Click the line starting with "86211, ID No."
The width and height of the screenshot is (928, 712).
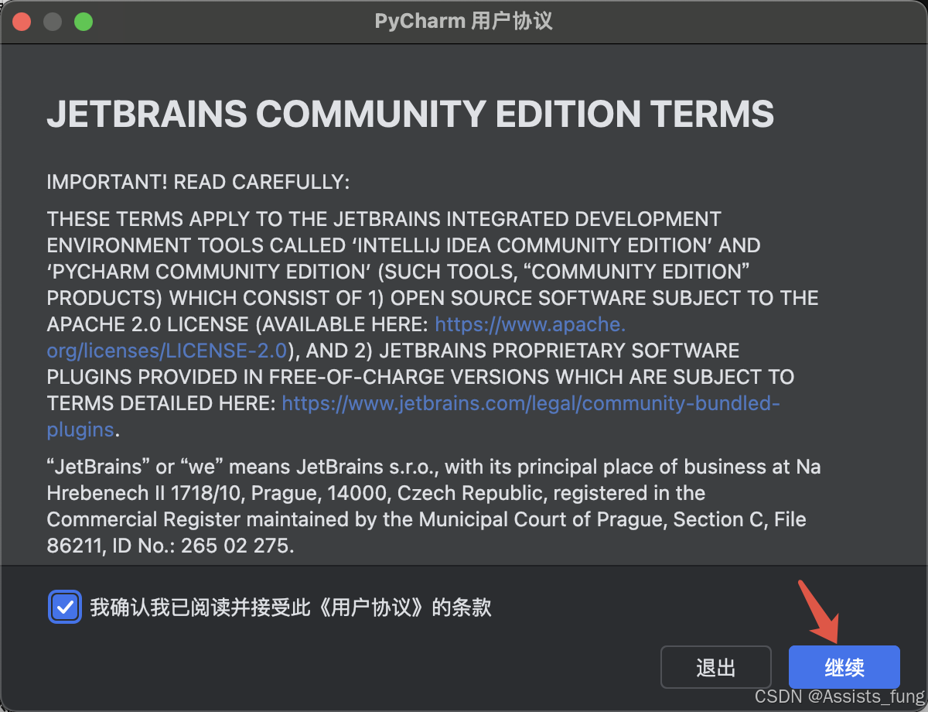tap(171, 546)
